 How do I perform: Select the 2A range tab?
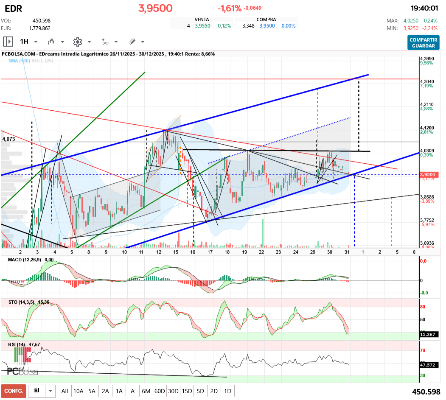point(106,391)
